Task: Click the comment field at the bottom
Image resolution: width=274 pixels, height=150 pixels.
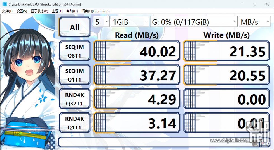Action: [x=164, y=142]
